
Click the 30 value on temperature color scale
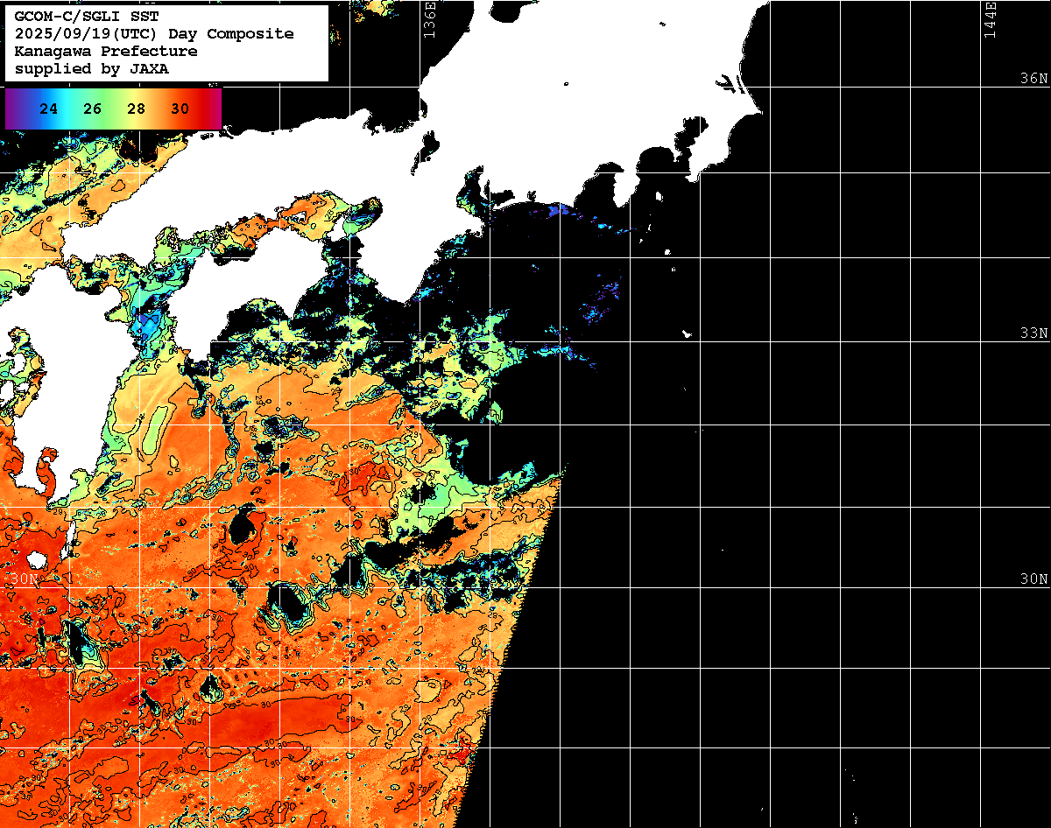click(180, 109)
